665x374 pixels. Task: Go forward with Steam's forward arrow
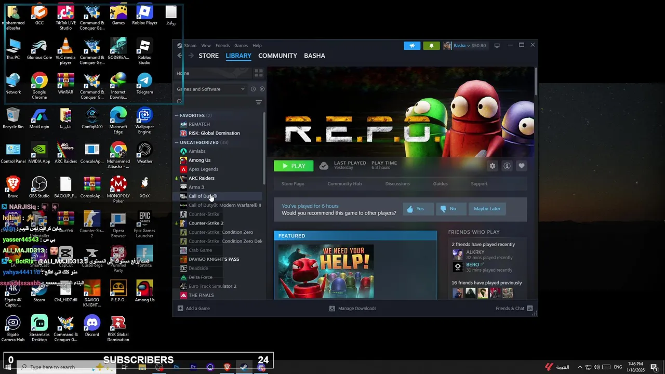(x=191, y=56)
